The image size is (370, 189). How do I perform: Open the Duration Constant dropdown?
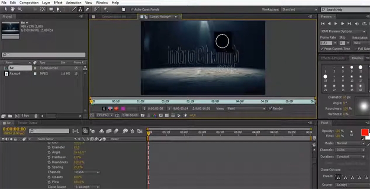[x=351, y=157]
